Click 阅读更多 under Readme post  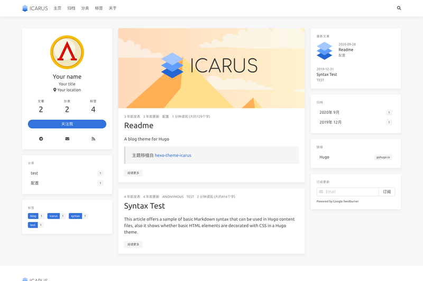(x=133, y=173)
